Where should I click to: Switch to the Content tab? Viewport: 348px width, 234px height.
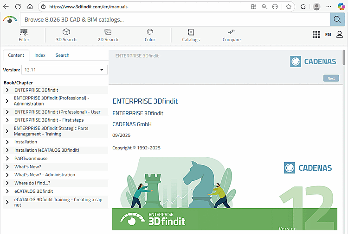tap(16, 55)
